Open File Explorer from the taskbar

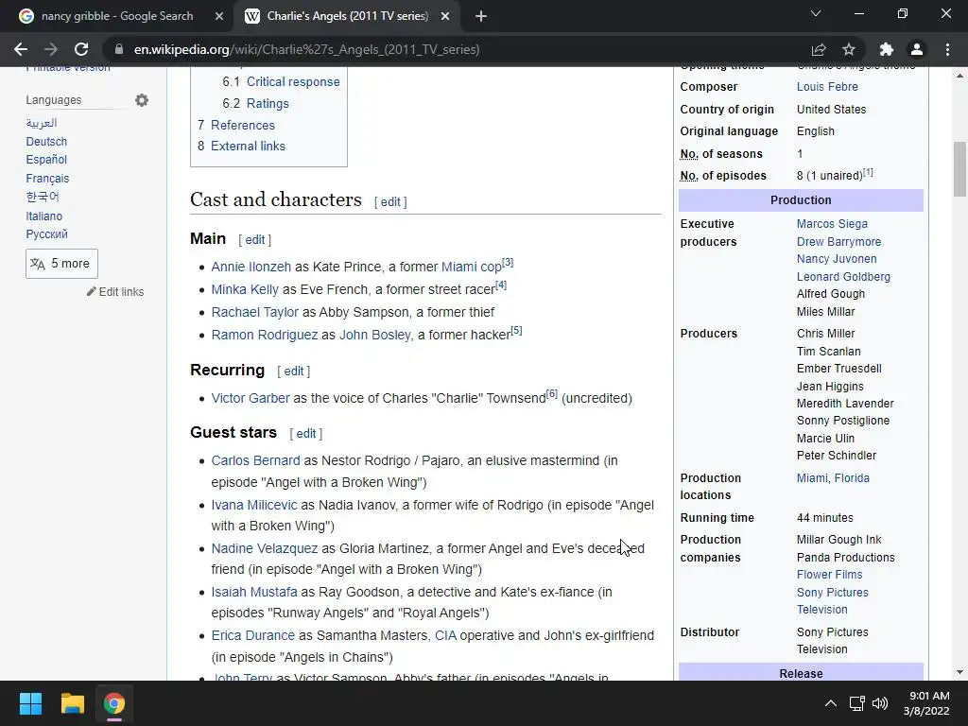72,703
